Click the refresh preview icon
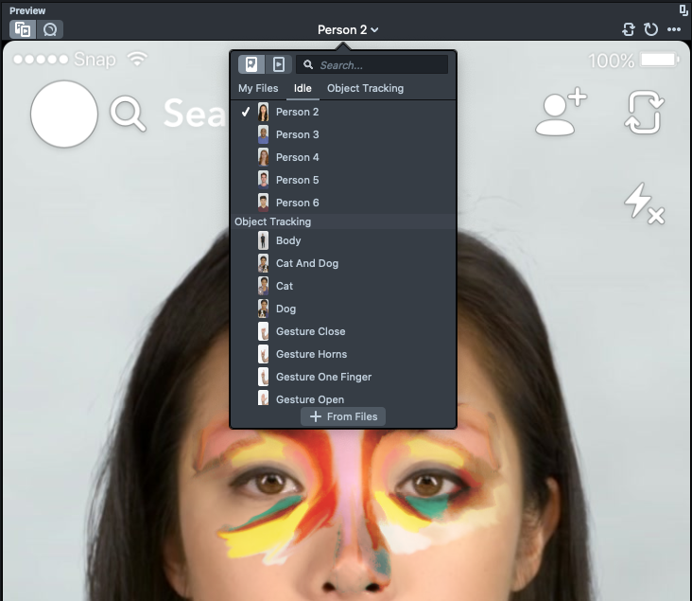The height and width of the screenshot is (601, 692). pos(650,29)
